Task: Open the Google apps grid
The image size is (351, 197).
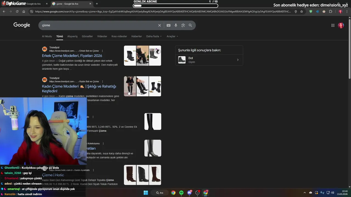Action: (333, 25)
